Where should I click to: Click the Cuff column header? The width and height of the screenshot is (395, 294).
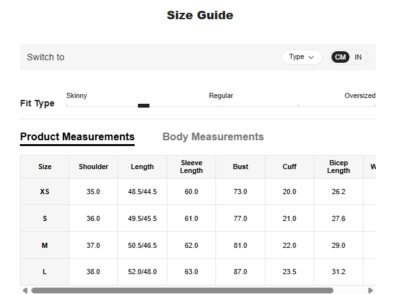tap(289, 167)
